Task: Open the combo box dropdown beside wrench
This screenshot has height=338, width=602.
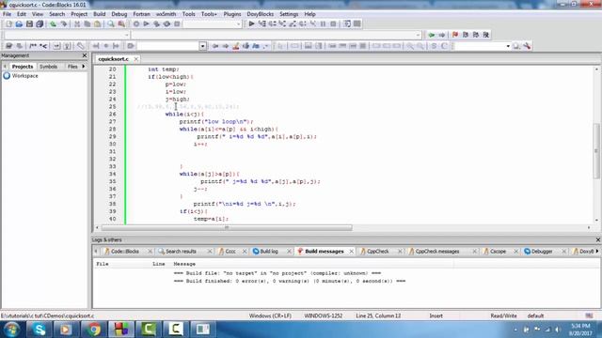Action: (508, 46)
